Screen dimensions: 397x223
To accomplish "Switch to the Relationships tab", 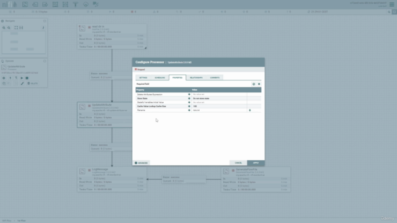I will coord(196,77).
